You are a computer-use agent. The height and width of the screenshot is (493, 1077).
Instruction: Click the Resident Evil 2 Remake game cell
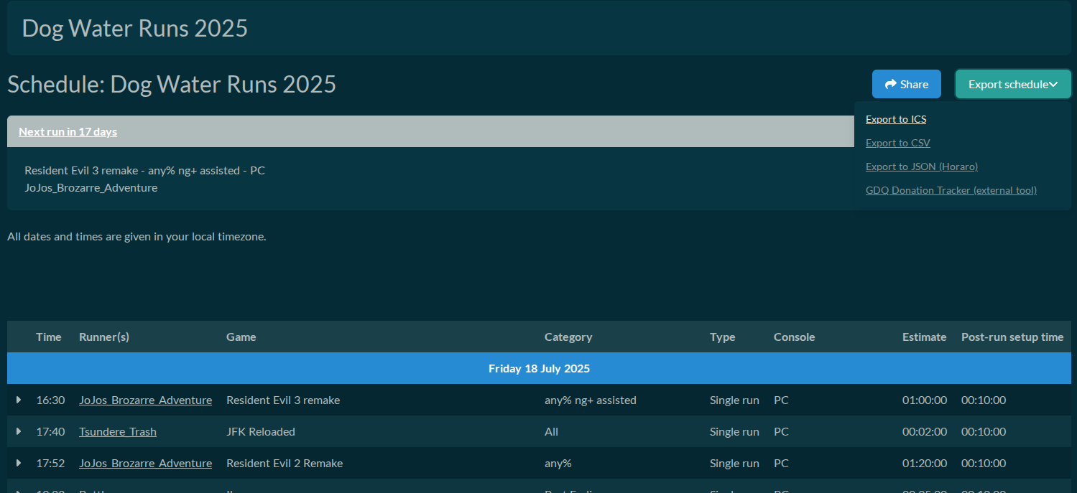coord(285,463)
